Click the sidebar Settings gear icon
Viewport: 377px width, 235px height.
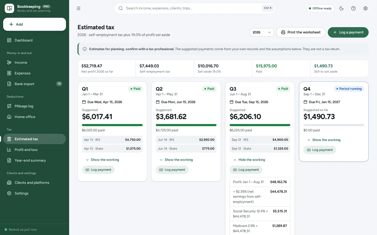point(9,193)
